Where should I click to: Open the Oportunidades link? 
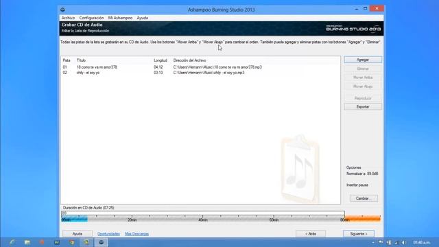tap(108, 234)
